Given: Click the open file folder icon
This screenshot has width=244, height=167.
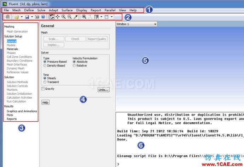Looking at the screenshot, I should pyautogui.click(x=17, y=17).
